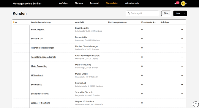Open the FS user avatar menu
This screenshot has width=199, height=108.
point(183,4)
